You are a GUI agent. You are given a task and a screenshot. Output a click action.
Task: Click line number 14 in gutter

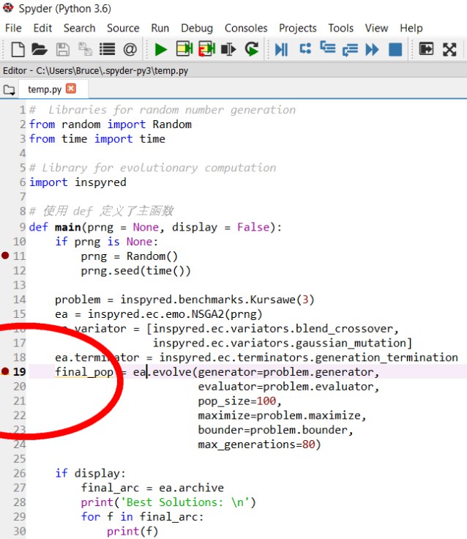(x=19, y=300)
